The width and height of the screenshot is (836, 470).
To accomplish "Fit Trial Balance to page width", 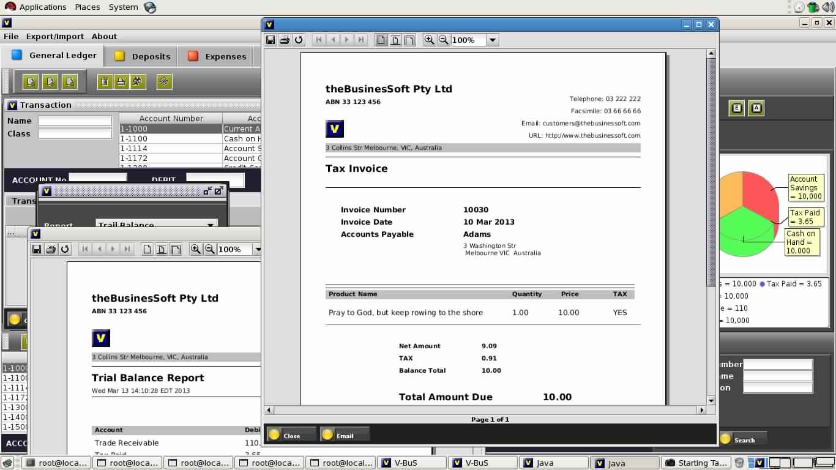I will 176,249.
